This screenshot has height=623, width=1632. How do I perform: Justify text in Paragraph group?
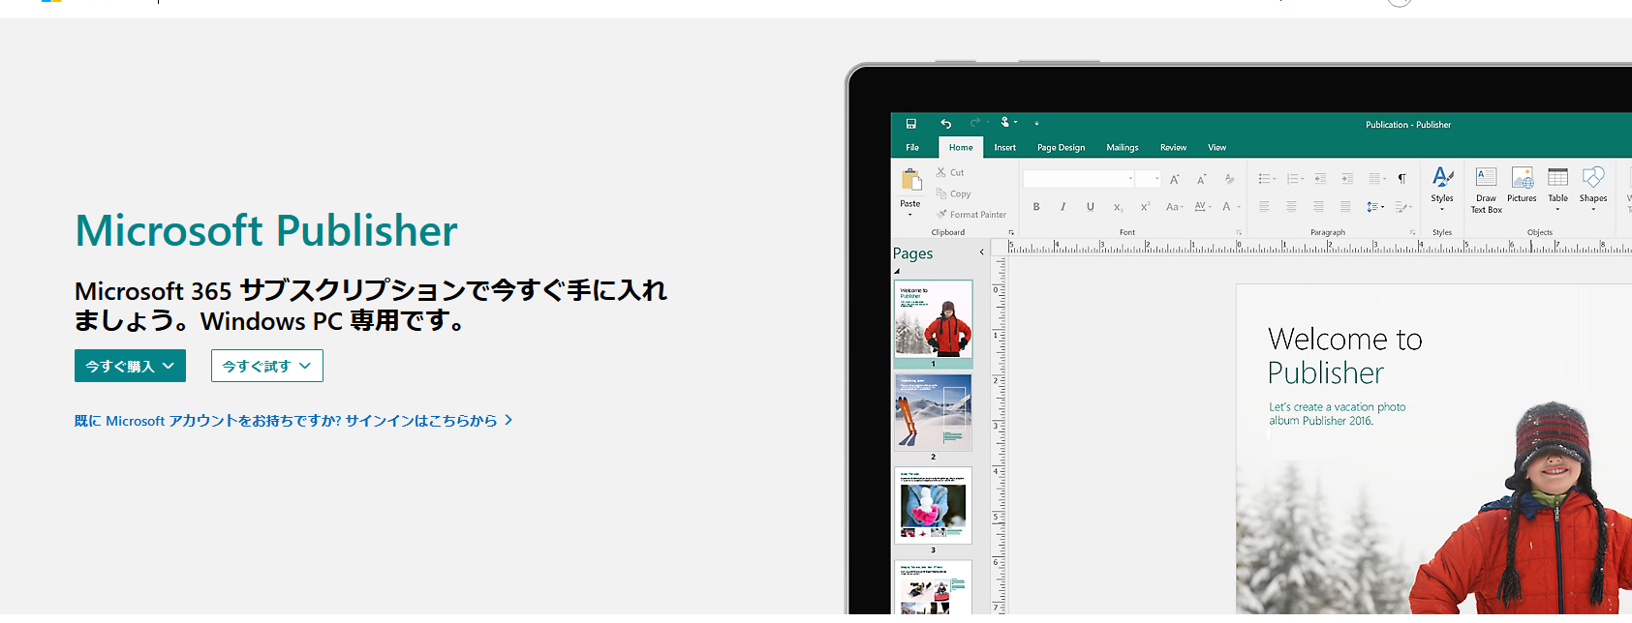pyautogui.click(x=1345, y=207)
